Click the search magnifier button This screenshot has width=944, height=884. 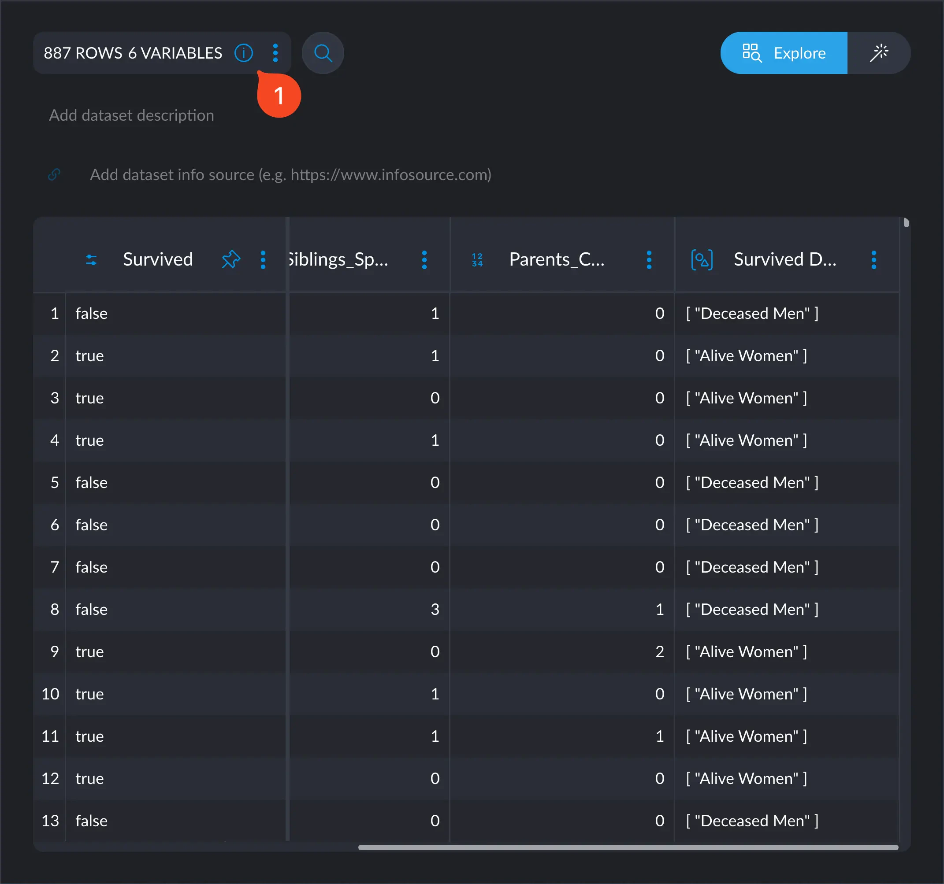[323, 53]
